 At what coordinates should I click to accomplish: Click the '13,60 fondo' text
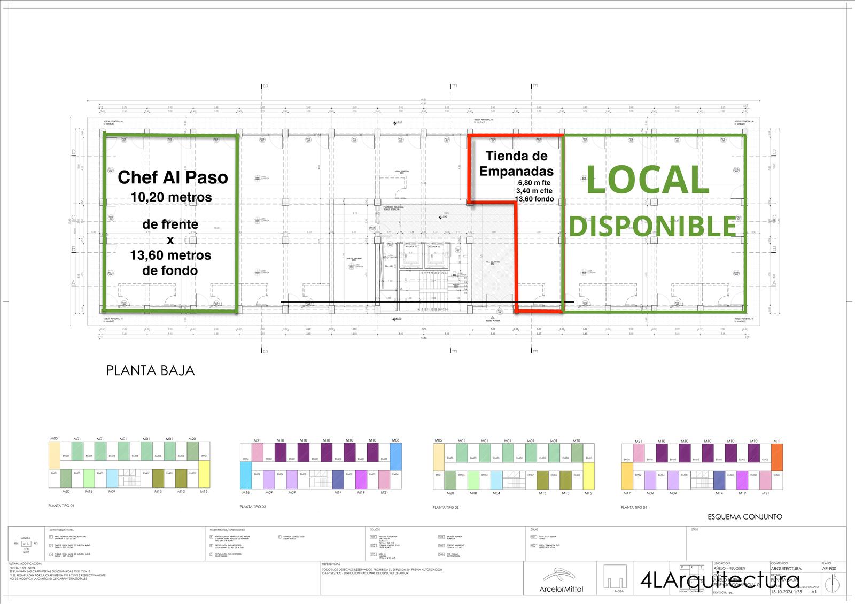[x=533, y=199]
